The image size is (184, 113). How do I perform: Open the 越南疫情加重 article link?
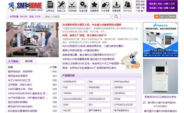(x=89, y=55)
